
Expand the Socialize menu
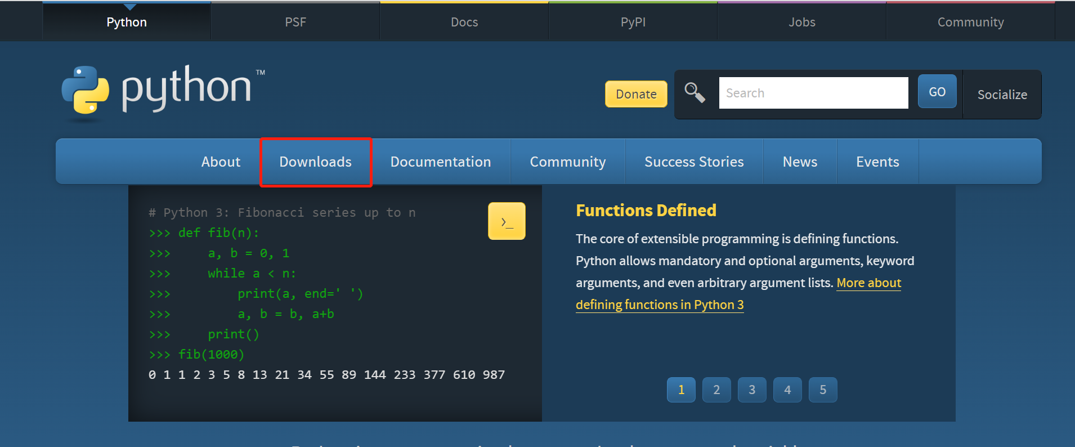tap(1002, 95)
